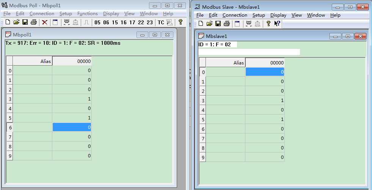Screen dimensions: 372x190
Task: Click Open folder icon in Modbus Slave toolbar
Action: (209, 24)
